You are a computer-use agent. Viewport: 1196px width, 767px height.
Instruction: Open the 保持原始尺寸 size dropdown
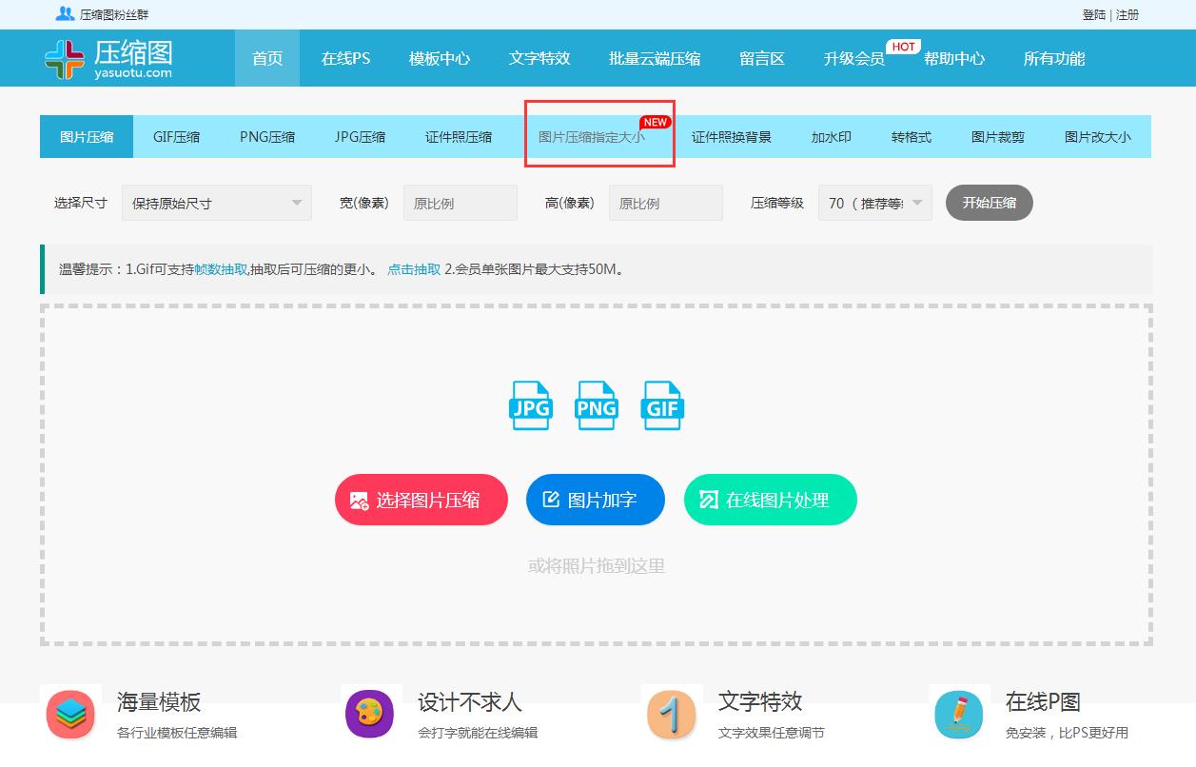click(216, 202)
